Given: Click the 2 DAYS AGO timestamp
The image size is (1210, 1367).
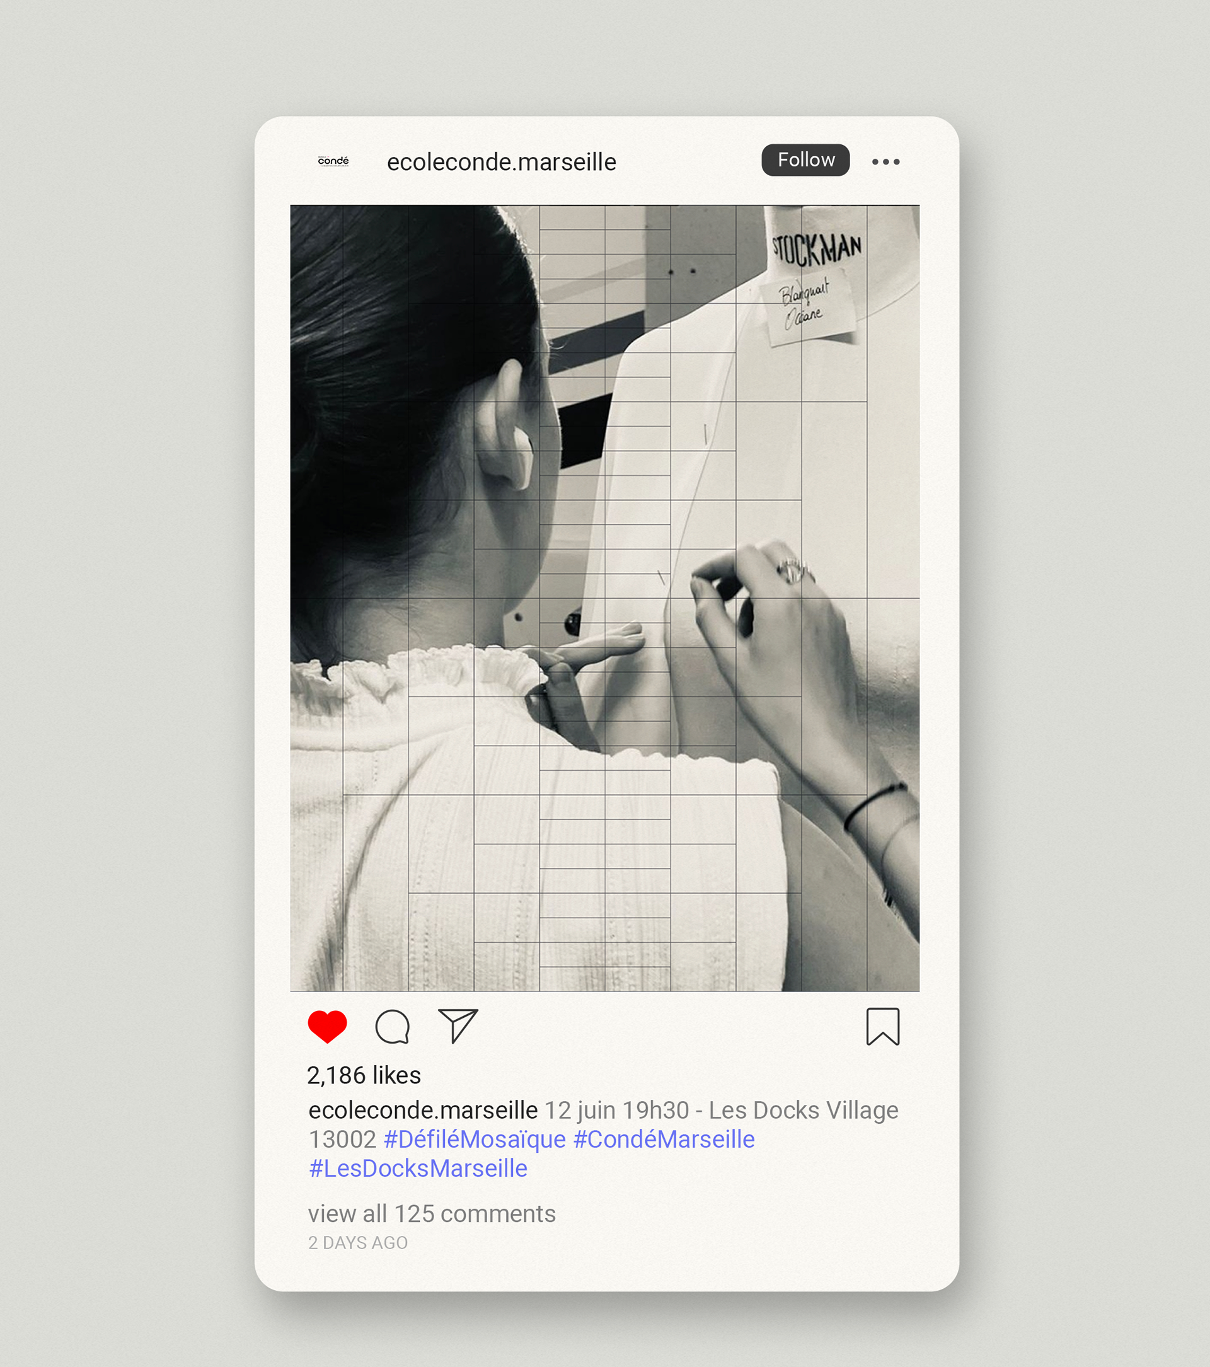Looking at the screenshot, I should click(x=358, y=1243).
